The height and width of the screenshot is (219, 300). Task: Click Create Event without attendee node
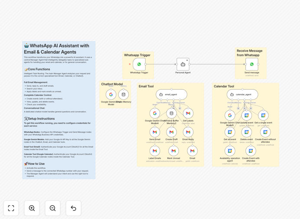(265, 132)
